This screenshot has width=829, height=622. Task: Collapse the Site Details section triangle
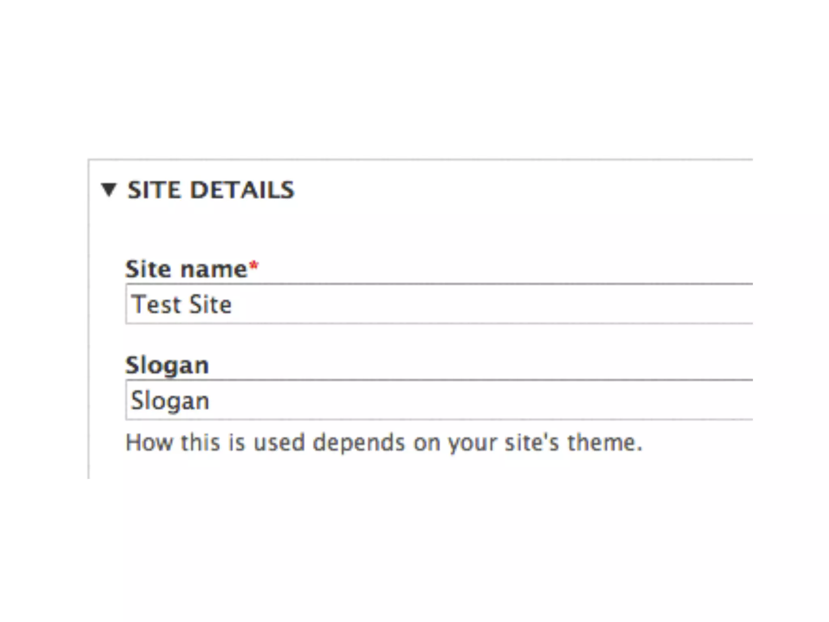coord(108,190)
